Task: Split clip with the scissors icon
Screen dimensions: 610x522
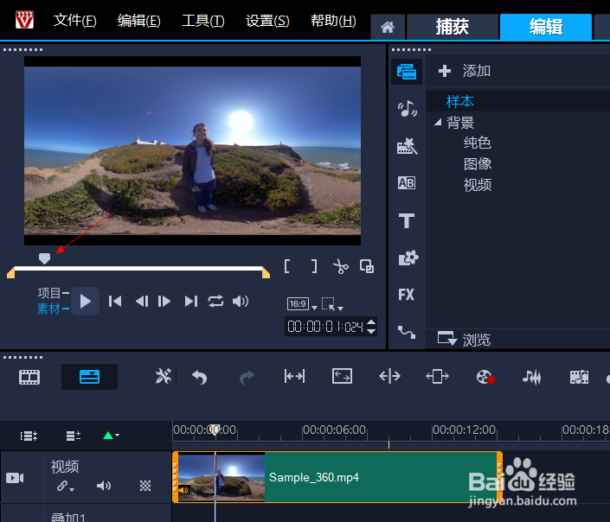Action: coord(341,267)
